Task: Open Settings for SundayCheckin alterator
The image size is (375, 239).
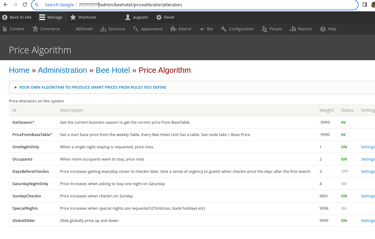Action: [368, 196]
